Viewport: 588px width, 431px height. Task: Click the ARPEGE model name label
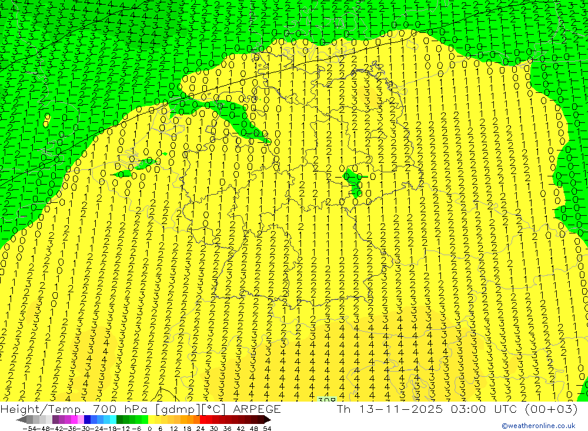[x=256, y=409]
